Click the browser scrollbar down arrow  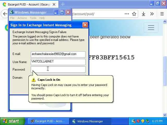tap(165, 115)
